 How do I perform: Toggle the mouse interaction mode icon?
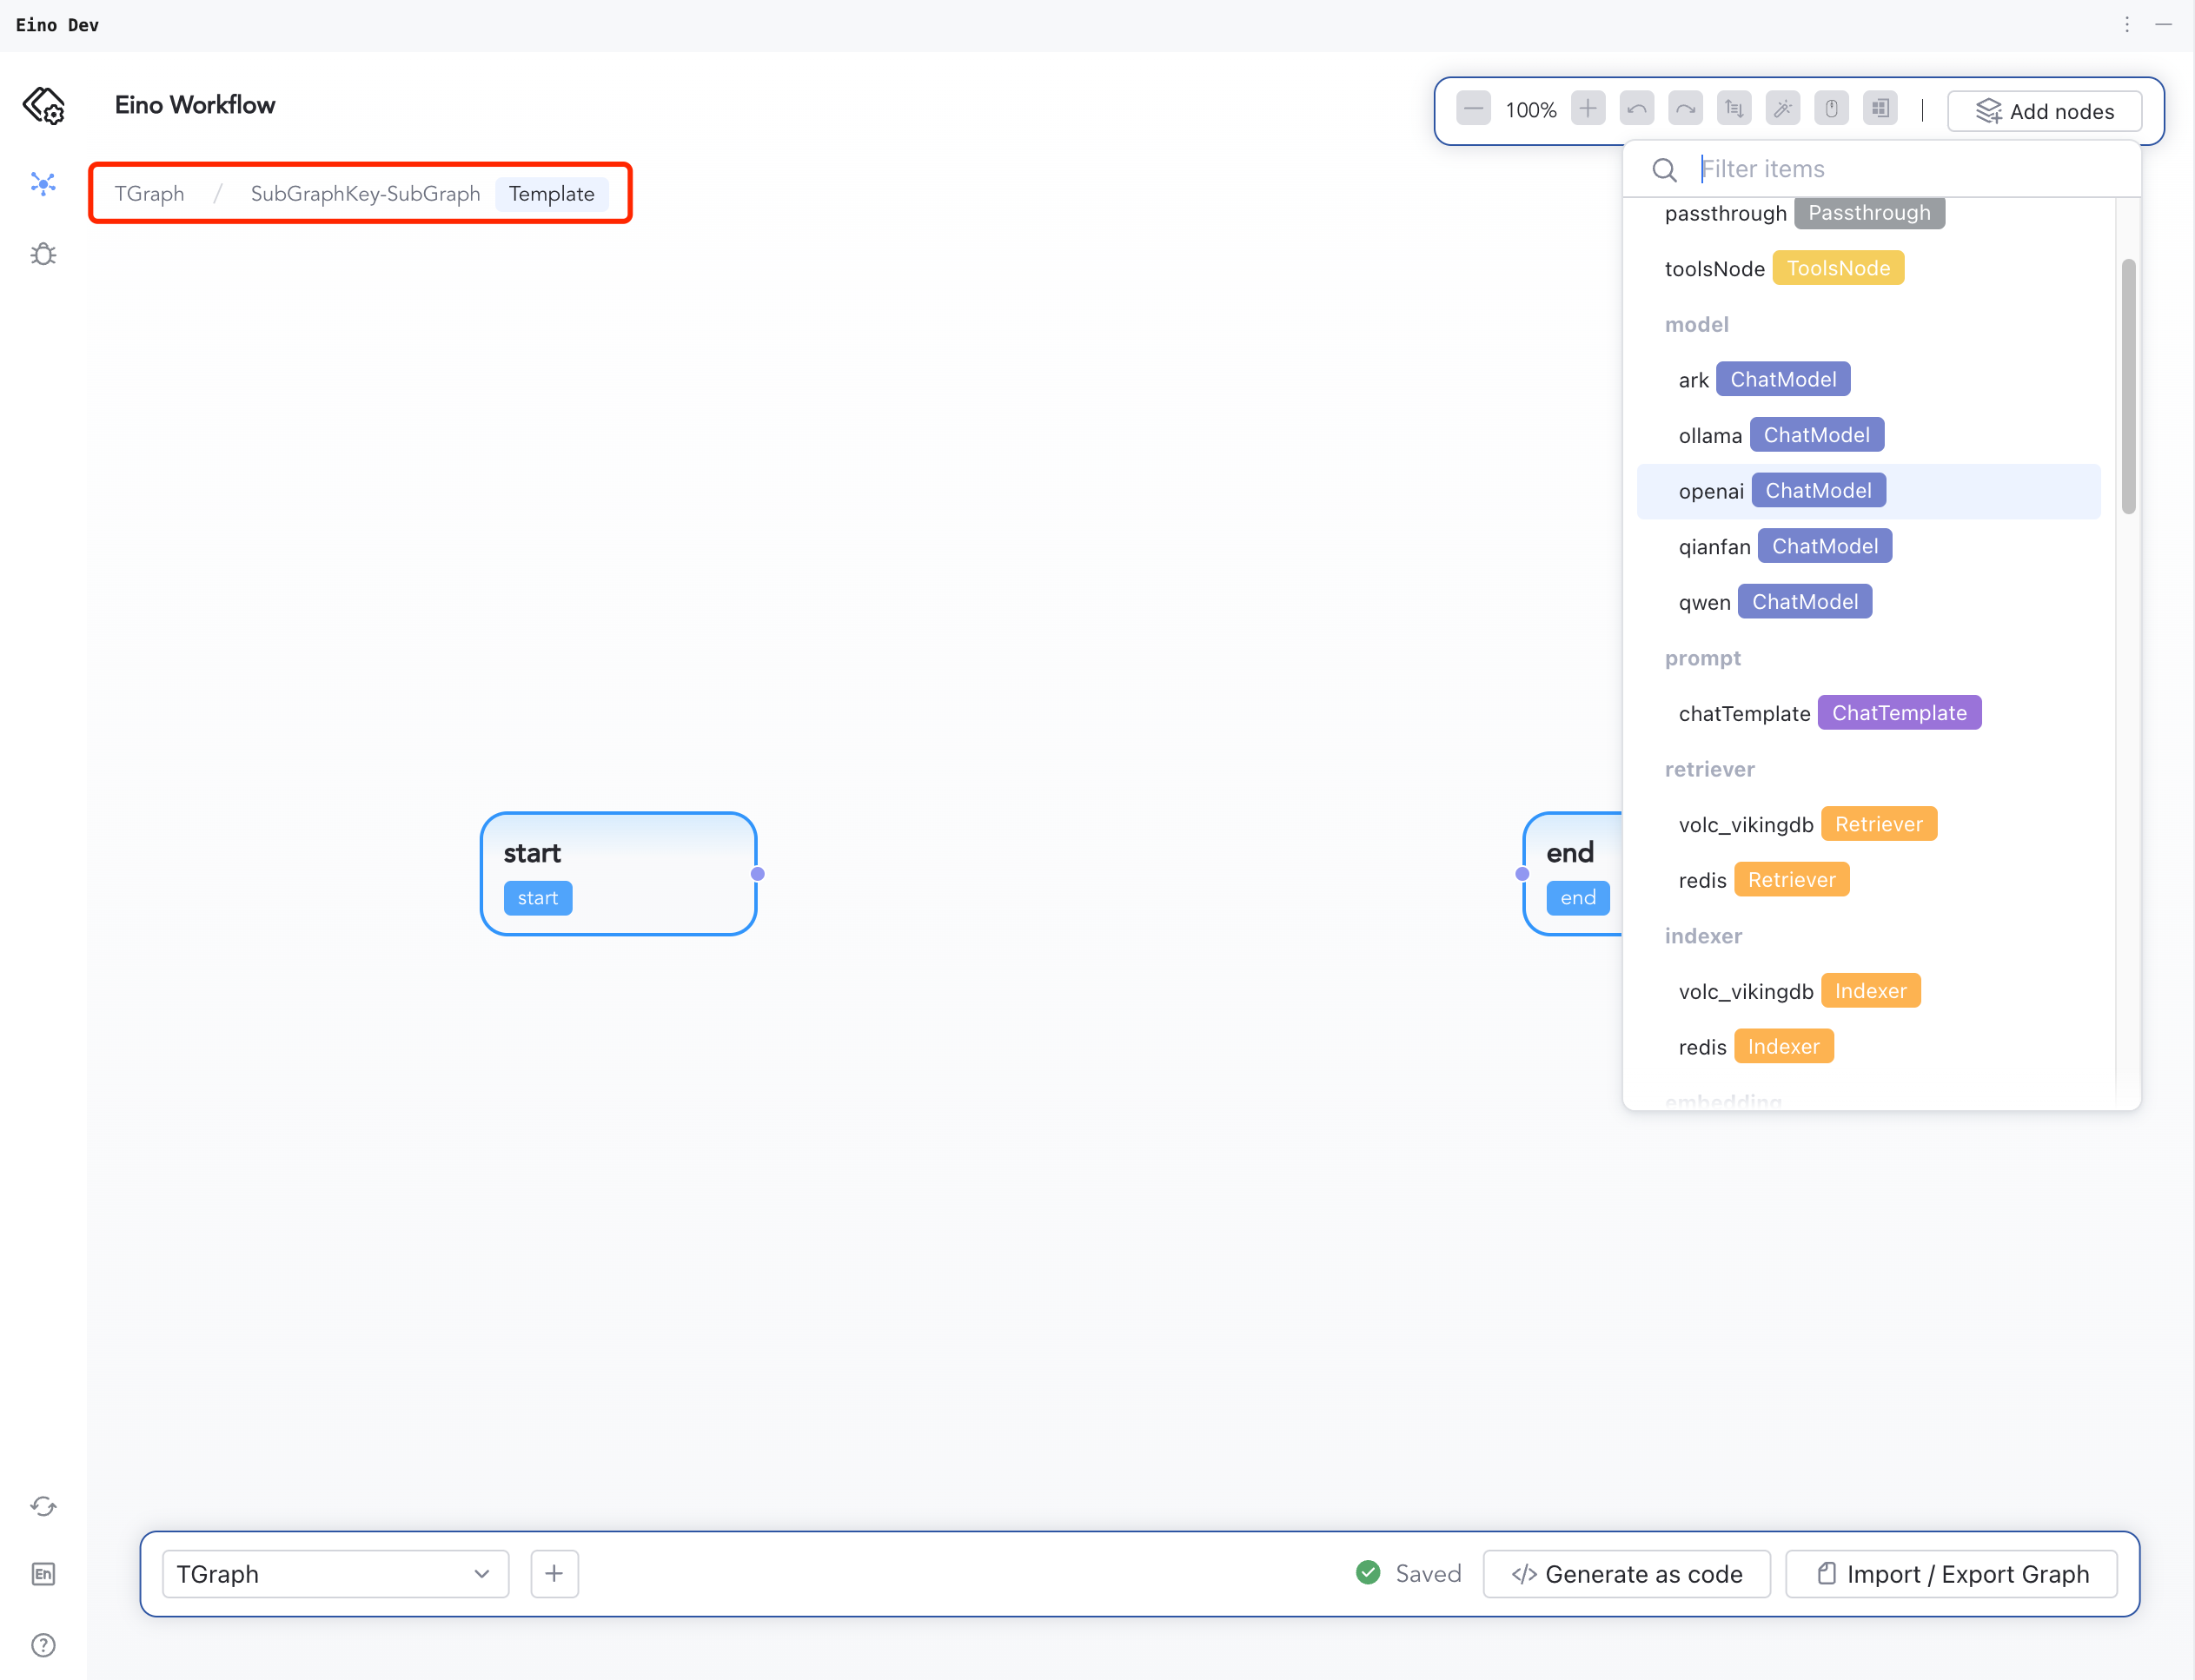pos(1831,109)
